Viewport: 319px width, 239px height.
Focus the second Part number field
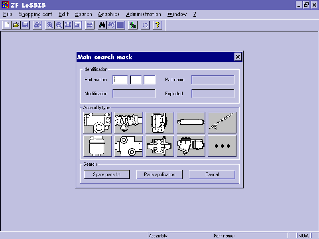click(x=136, y=80)
